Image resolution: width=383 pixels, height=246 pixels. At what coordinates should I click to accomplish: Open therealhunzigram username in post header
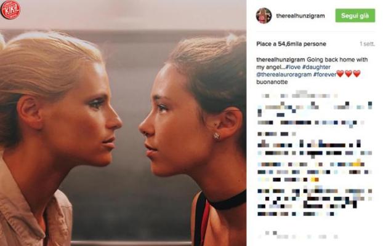point(300,16)
